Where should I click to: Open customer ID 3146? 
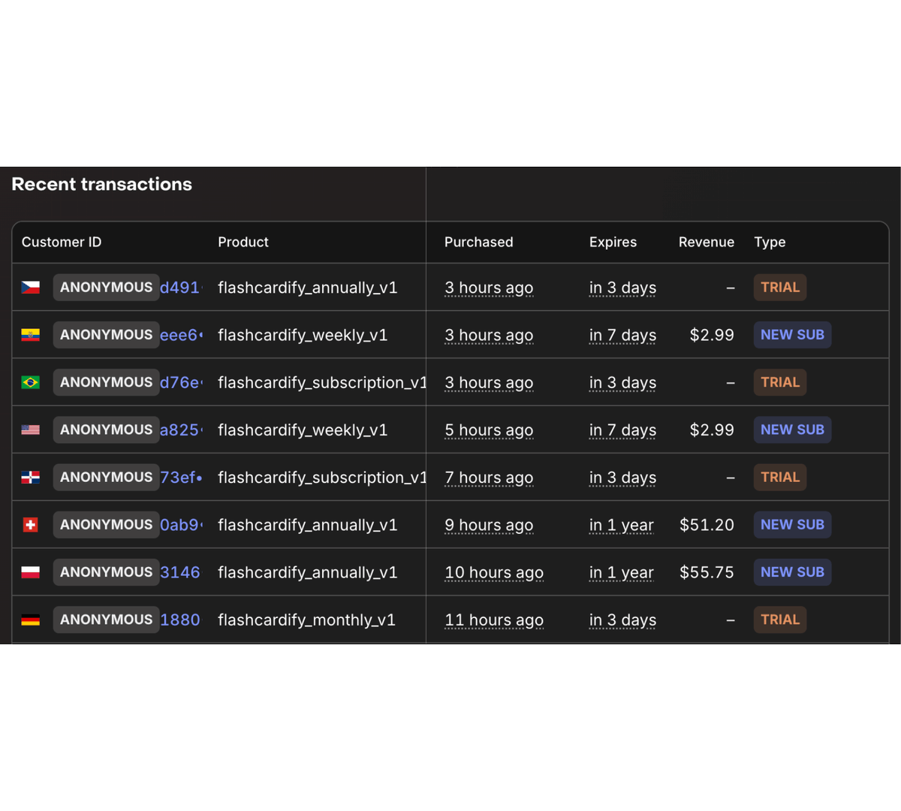click(x=180, y=572)
